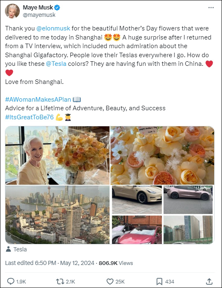This screenshot has width=222, height=288.
Task: Click the blue verified badge icon
Action: [57, 7]
